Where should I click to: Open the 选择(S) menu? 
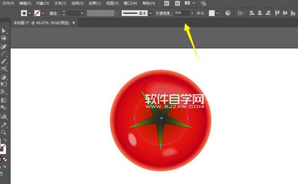click(77, 3)
